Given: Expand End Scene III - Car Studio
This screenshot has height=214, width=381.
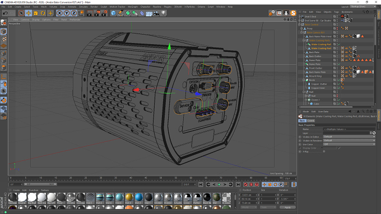Looking at the screenshot, I should [x=300, y=21].
